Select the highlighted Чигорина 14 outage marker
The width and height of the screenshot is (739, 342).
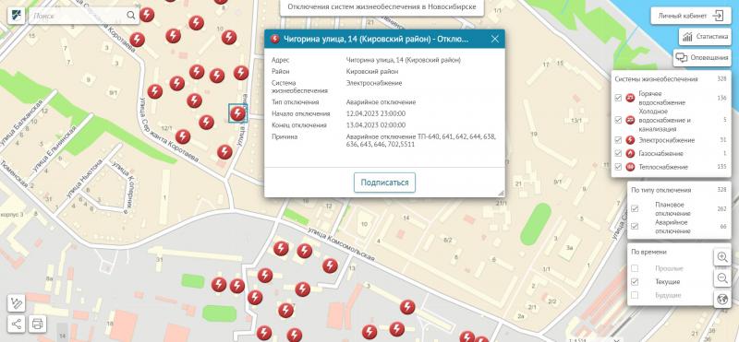pos(237,113)
